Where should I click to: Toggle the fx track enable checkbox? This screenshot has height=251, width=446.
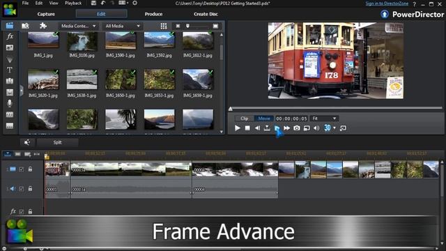22,211
